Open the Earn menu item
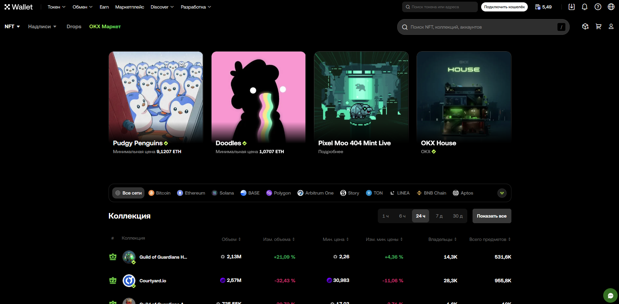The width and height of the screenshot is (619, 304). coord(104,7)
